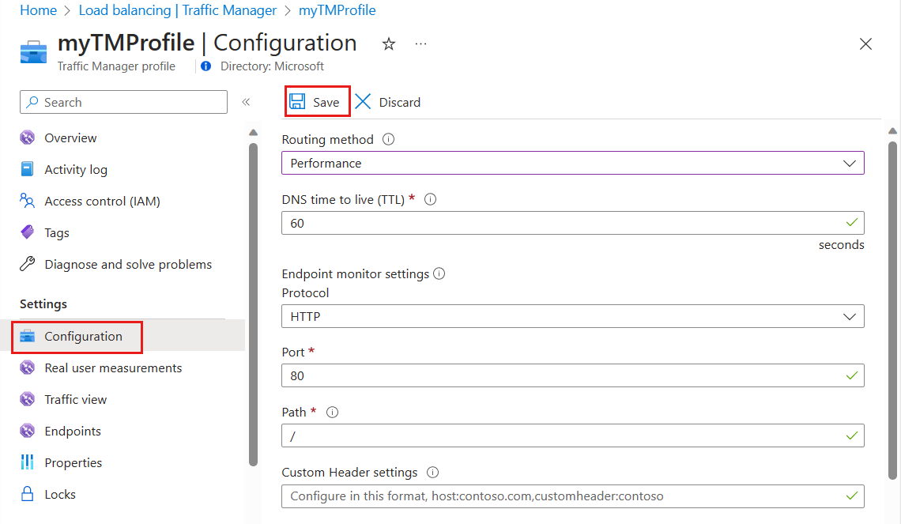This screenshot has height=524, width=901.
Task: Show Path info tooltip
Action: click(x=332, y=412)
